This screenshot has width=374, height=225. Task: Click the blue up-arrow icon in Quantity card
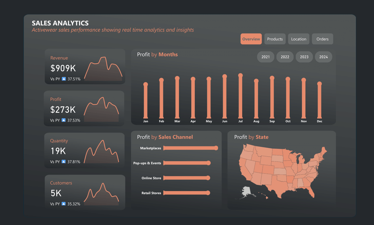pos(64,162)
